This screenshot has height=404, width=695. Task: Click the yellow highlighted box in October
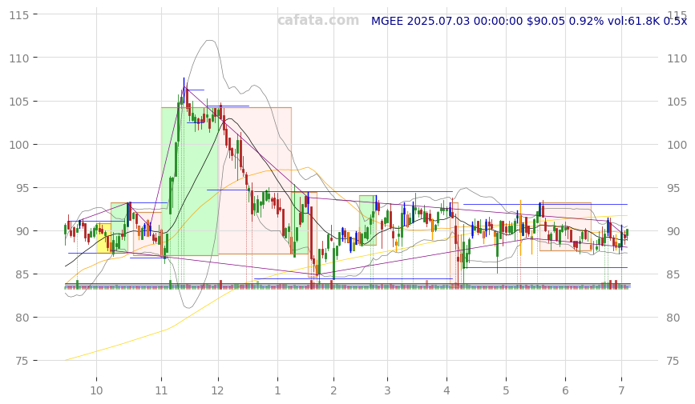tap(103, 238)
